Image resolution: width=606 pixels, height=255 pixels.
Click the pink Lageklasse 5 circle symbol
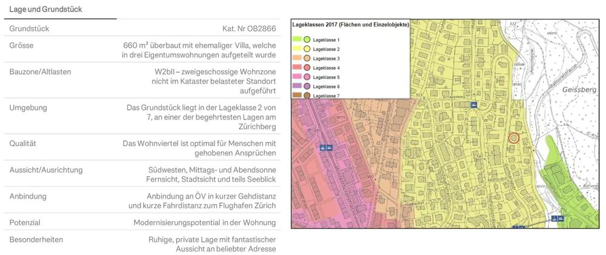[307, 77]
